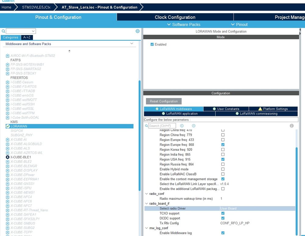
Task: Open the settings gear in the categories panel
Action: (x=137, y=31)
